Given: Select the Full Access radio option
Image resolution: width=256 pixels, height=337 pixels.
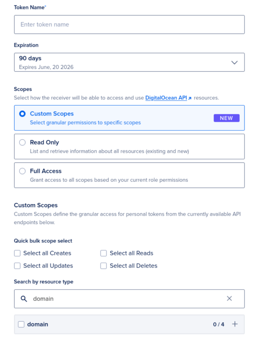Looking at the screenshot, I should (x=22, y=171).
